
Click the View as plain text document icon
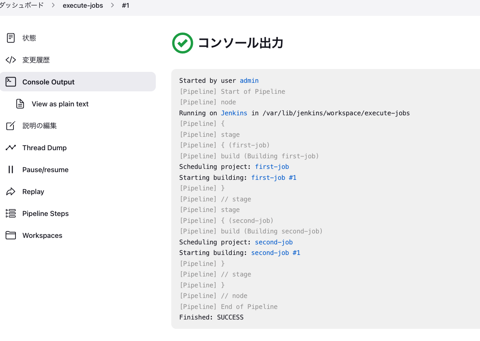[20, 104]
